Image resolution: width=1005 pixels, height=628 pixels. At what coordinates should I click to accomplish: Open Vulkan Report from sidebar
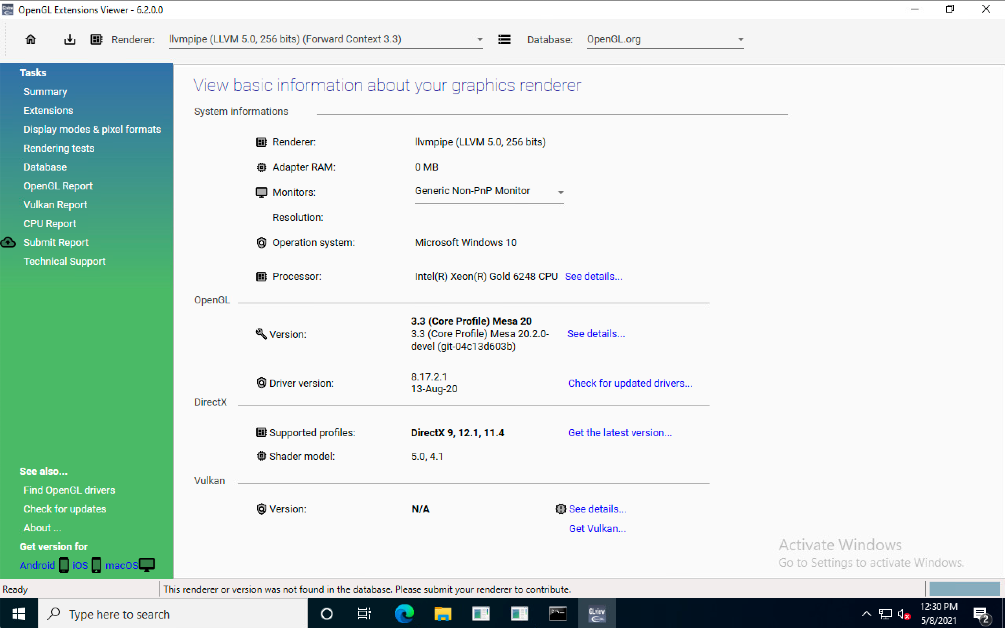(x=55, y=205)
